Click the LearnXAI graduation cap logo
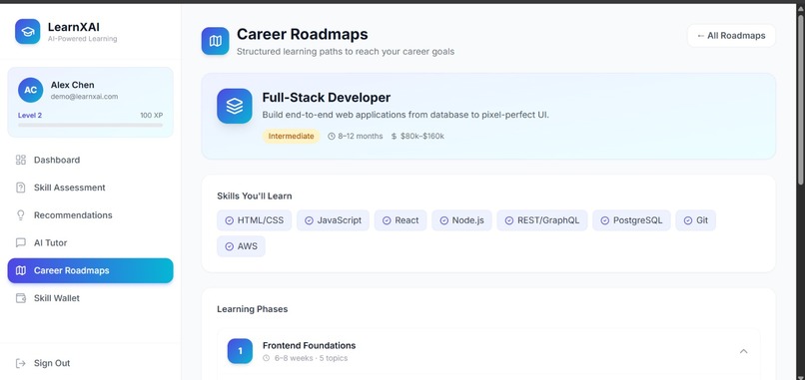This screenshot has width=805, height=380. tap(28, 31)
